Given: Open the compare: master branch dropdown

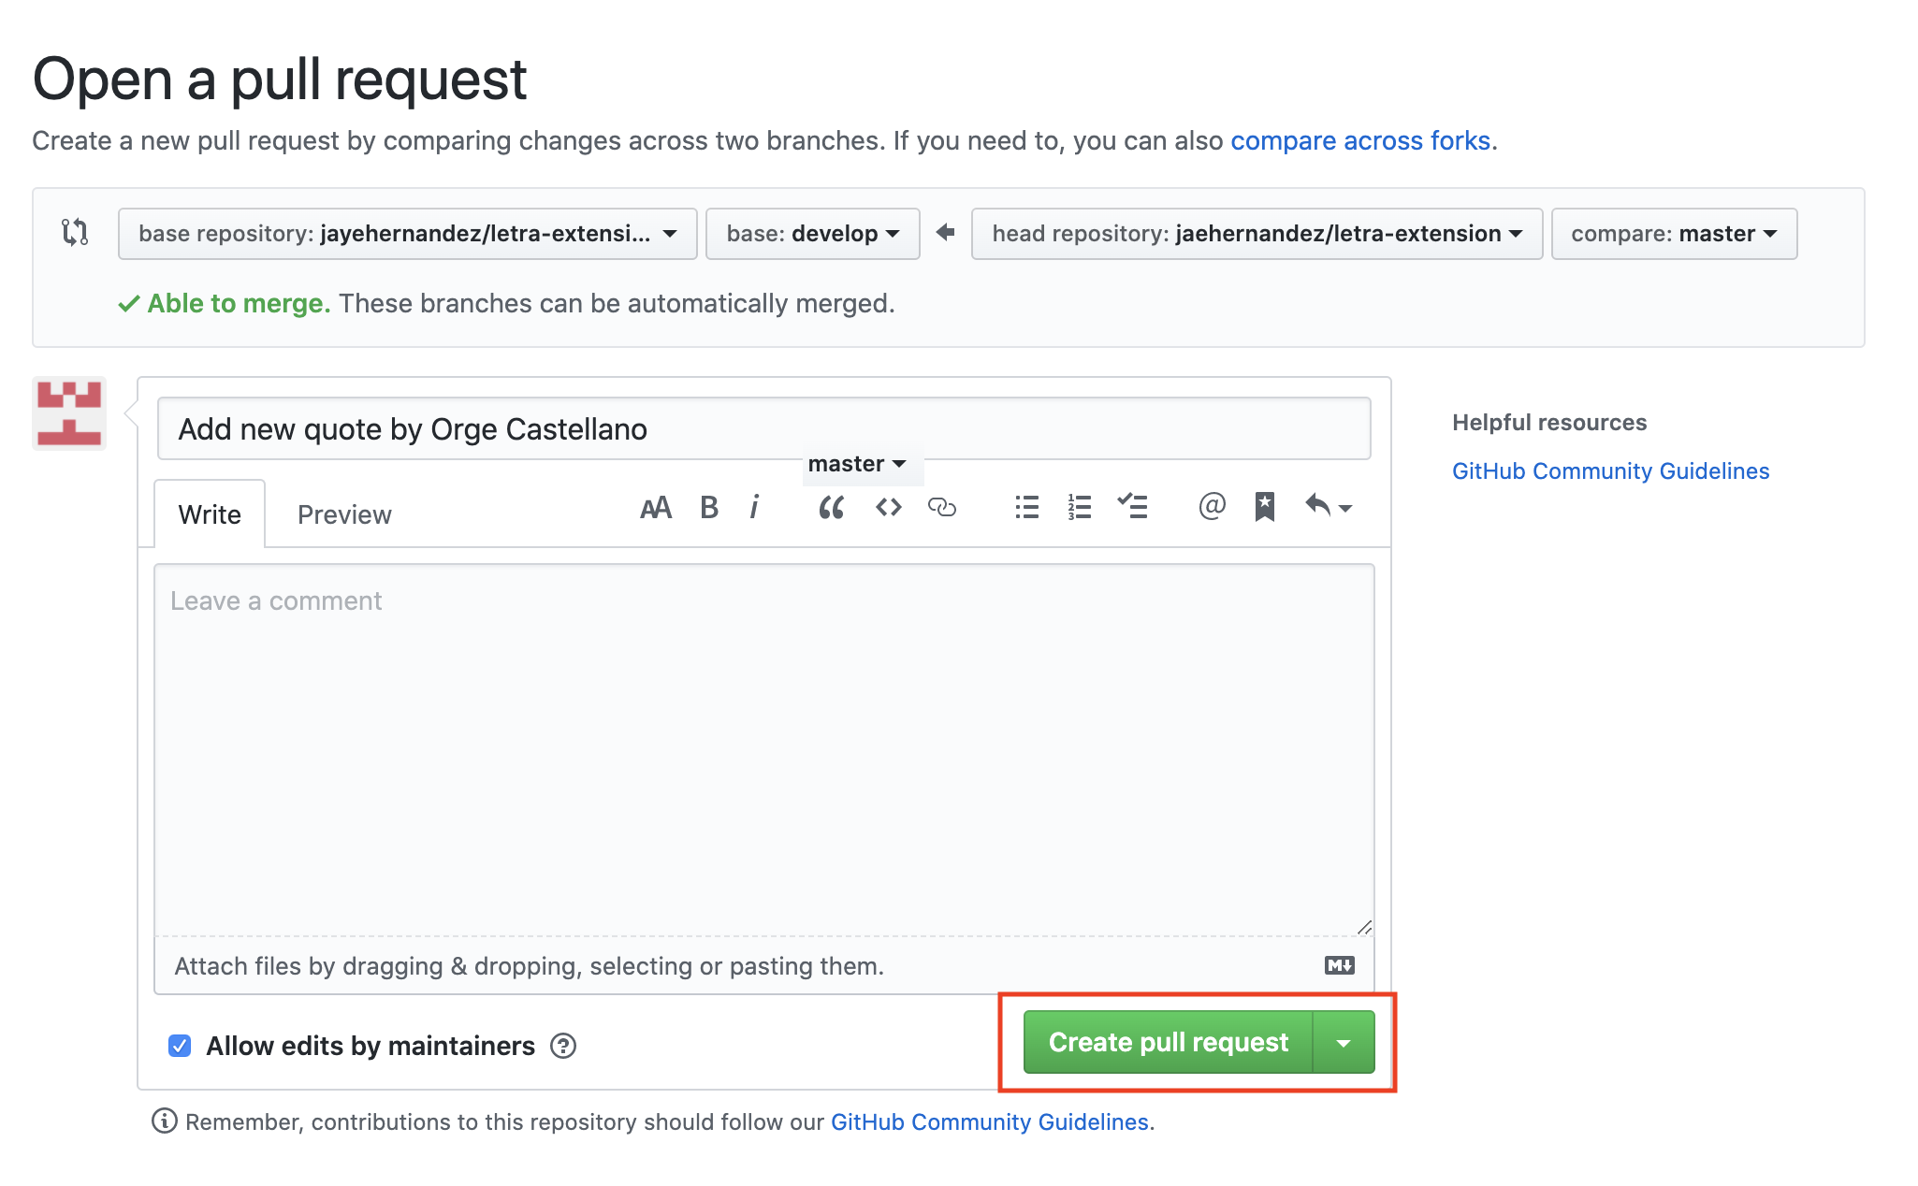Looking at the screenshot, I should click(1674, 234).
